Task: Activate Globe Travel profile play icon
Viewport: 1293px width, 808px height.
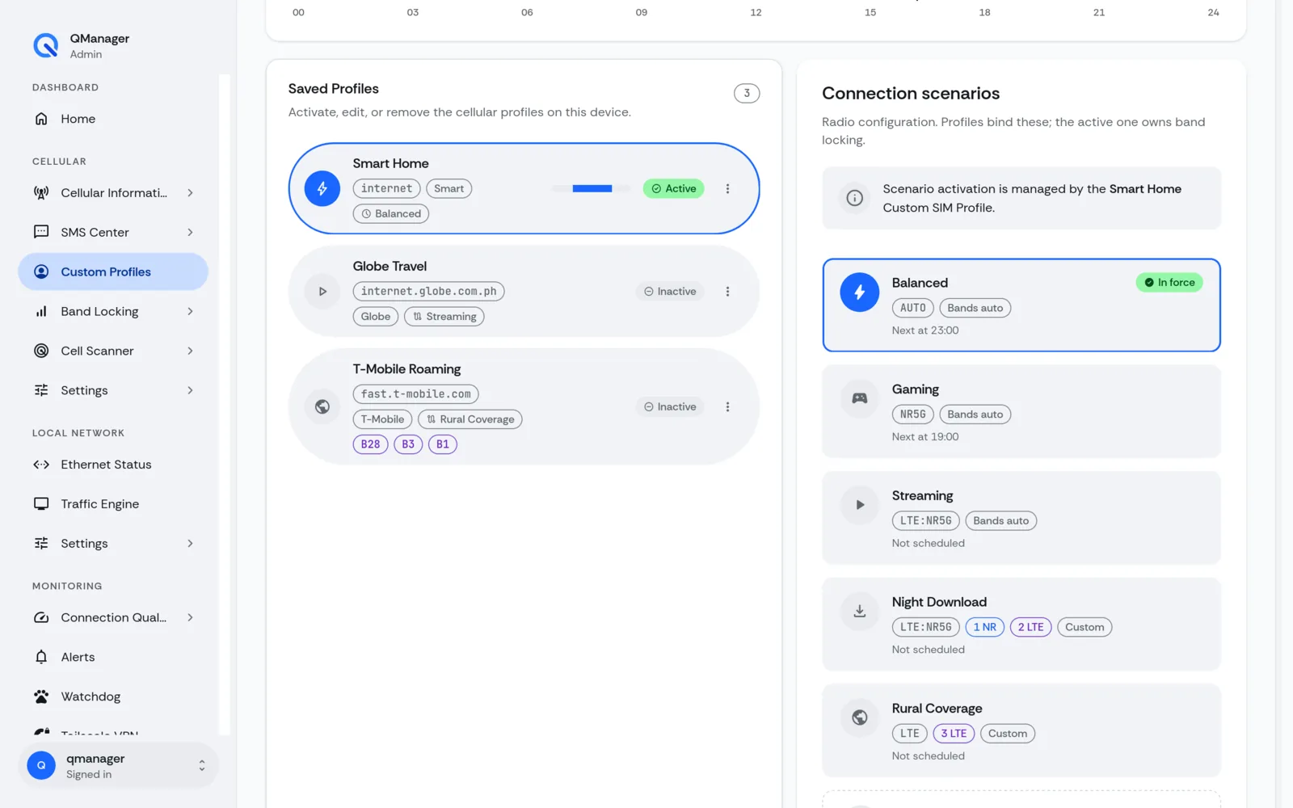Action: point(322,291)
